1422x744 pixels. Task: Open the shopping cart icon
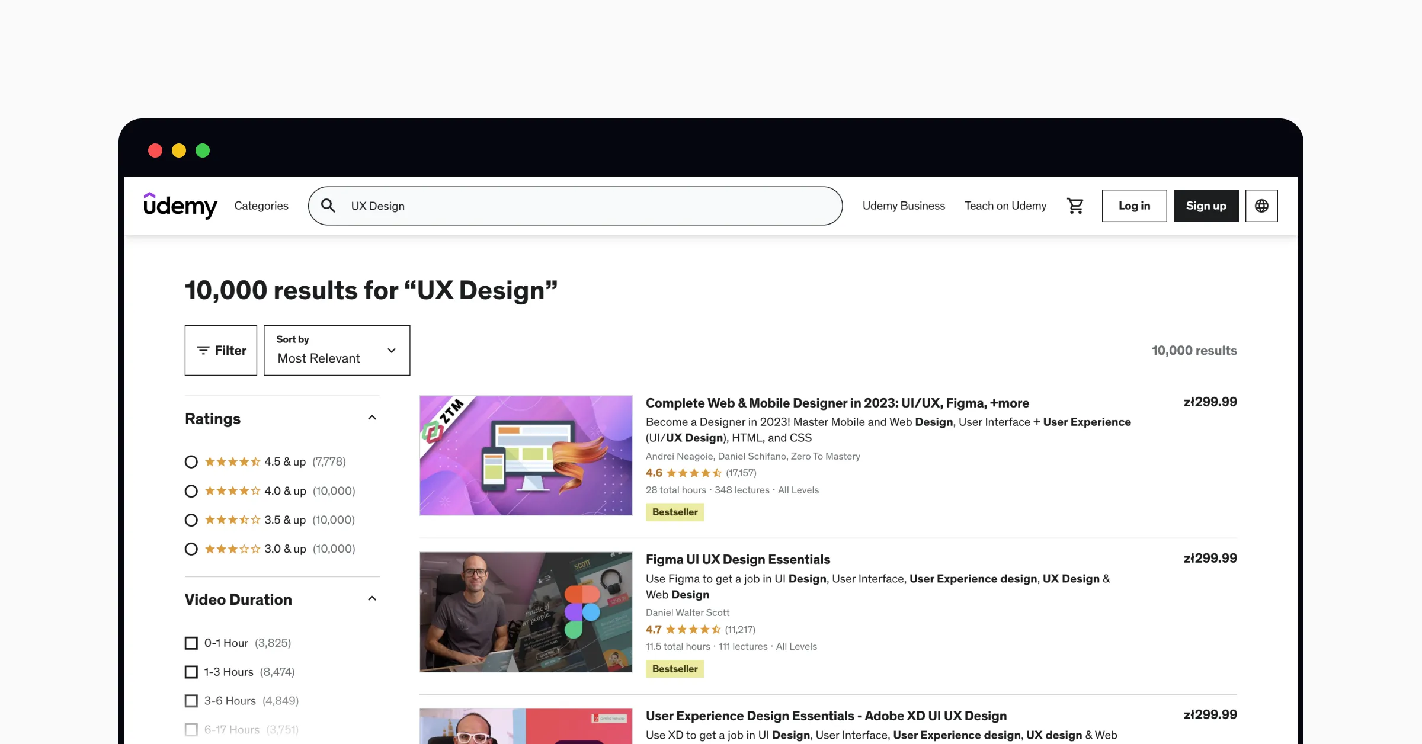click(1075, 206)
